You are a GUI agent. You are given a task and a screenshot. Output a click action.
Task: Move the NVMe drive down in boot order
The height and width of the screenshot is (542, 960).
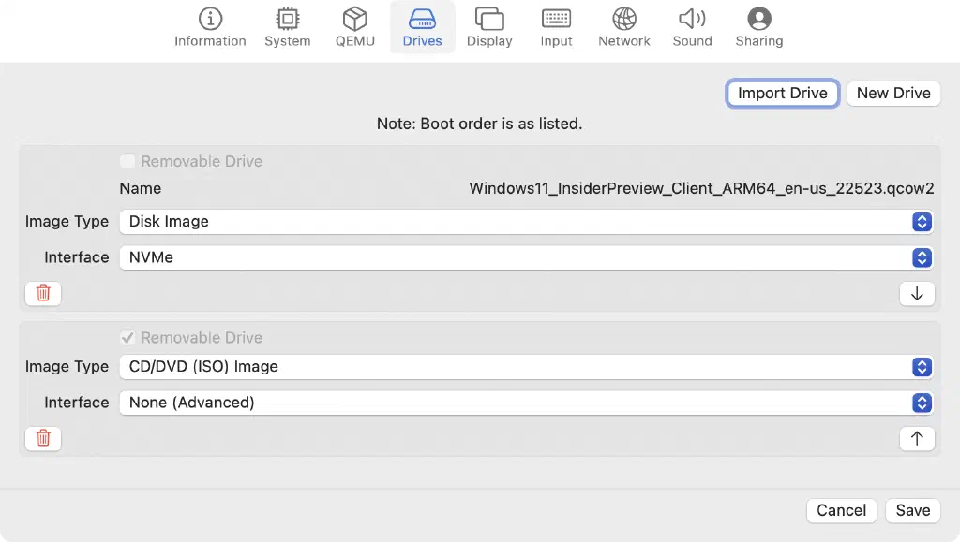916,294
